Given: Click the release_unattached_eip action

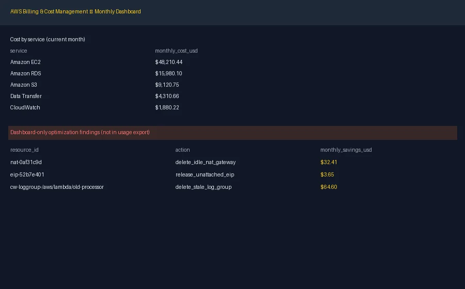Looking at the screenshot, I should click(x=205, y=175).
